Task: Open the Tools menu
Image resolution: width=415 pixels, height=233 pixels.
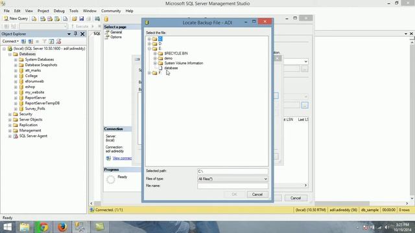Action: click(73, 11)
